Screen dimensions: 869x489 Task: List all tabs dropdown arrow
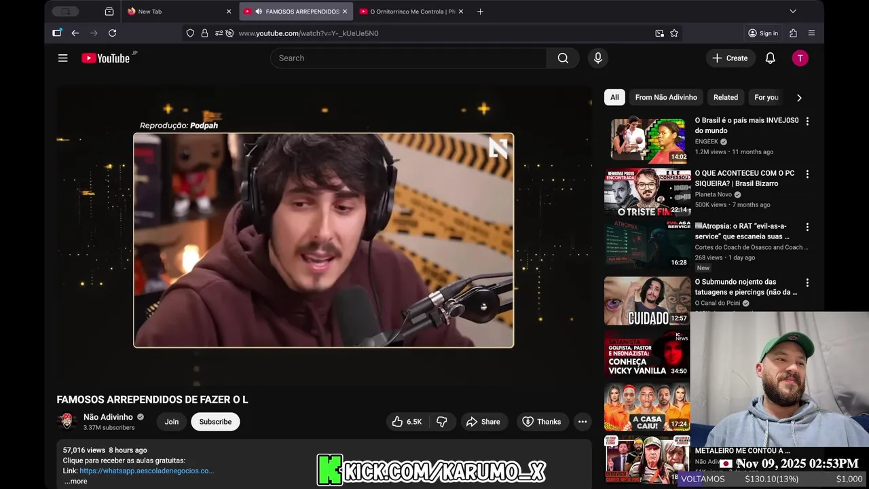(x=792, y=12)
